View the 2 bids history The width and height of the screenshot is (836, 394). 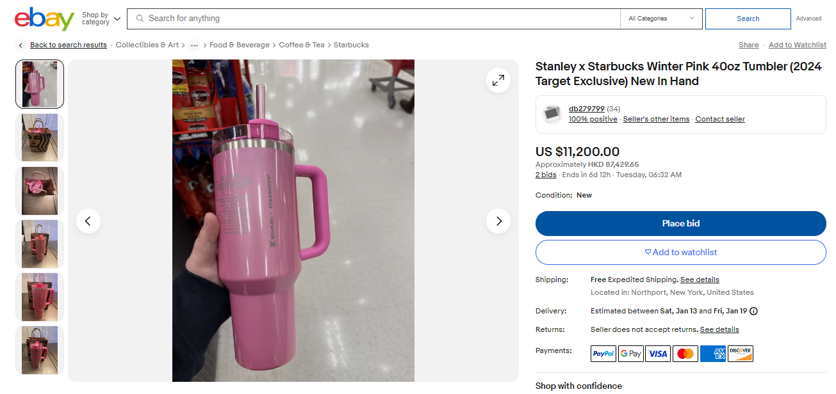pos(546,175)
